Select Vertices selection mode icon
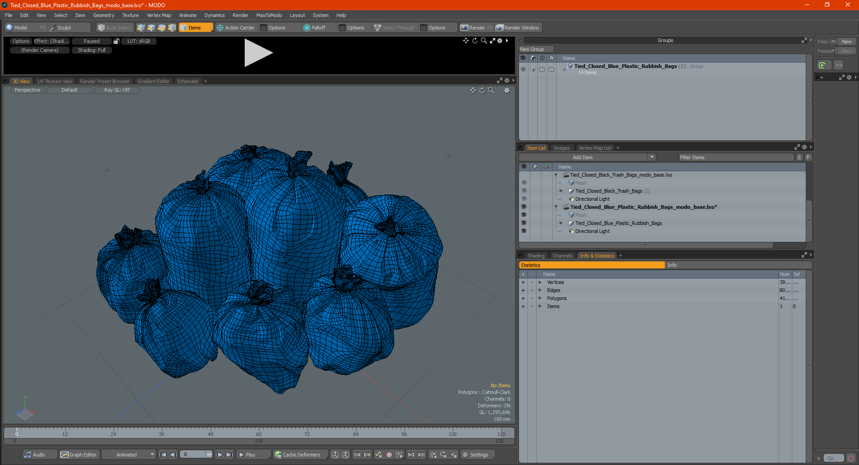The height and width of the screenshot is (465, 859). pos(141,28)
